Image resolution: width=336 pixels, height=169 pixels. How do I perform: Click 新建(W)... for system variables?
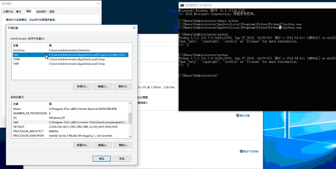coord(83,145)
